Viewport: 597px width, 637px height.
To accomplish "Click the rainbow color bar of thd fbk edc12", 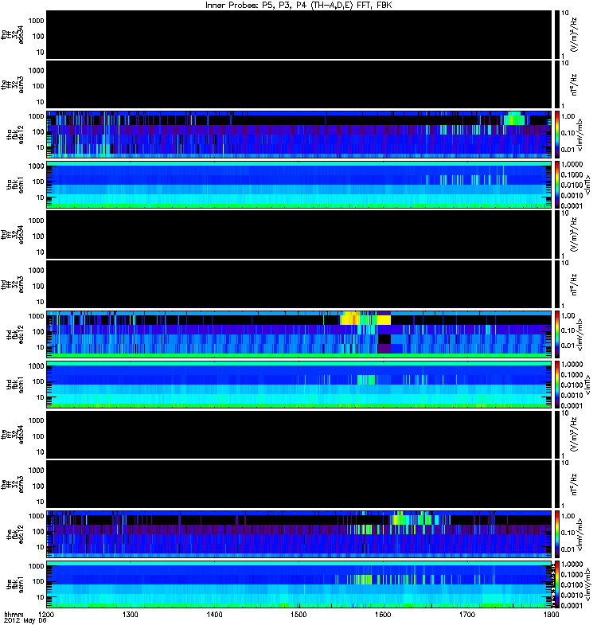I will click(556, 334).
